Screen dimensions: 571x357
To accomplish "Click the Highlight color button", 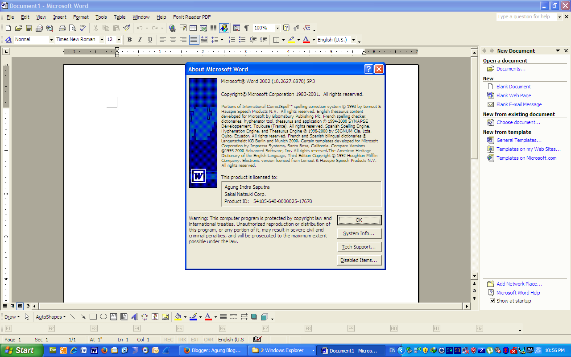I will [291, 40].
